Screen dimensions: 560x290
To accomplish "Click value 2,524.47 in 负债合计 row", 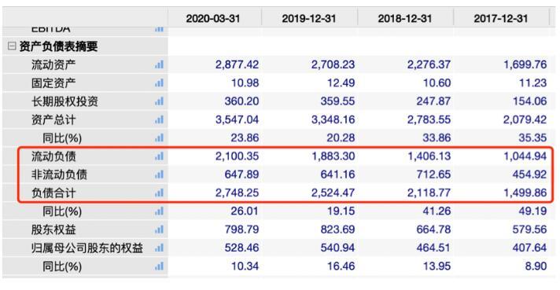I will tap(333, 193).
